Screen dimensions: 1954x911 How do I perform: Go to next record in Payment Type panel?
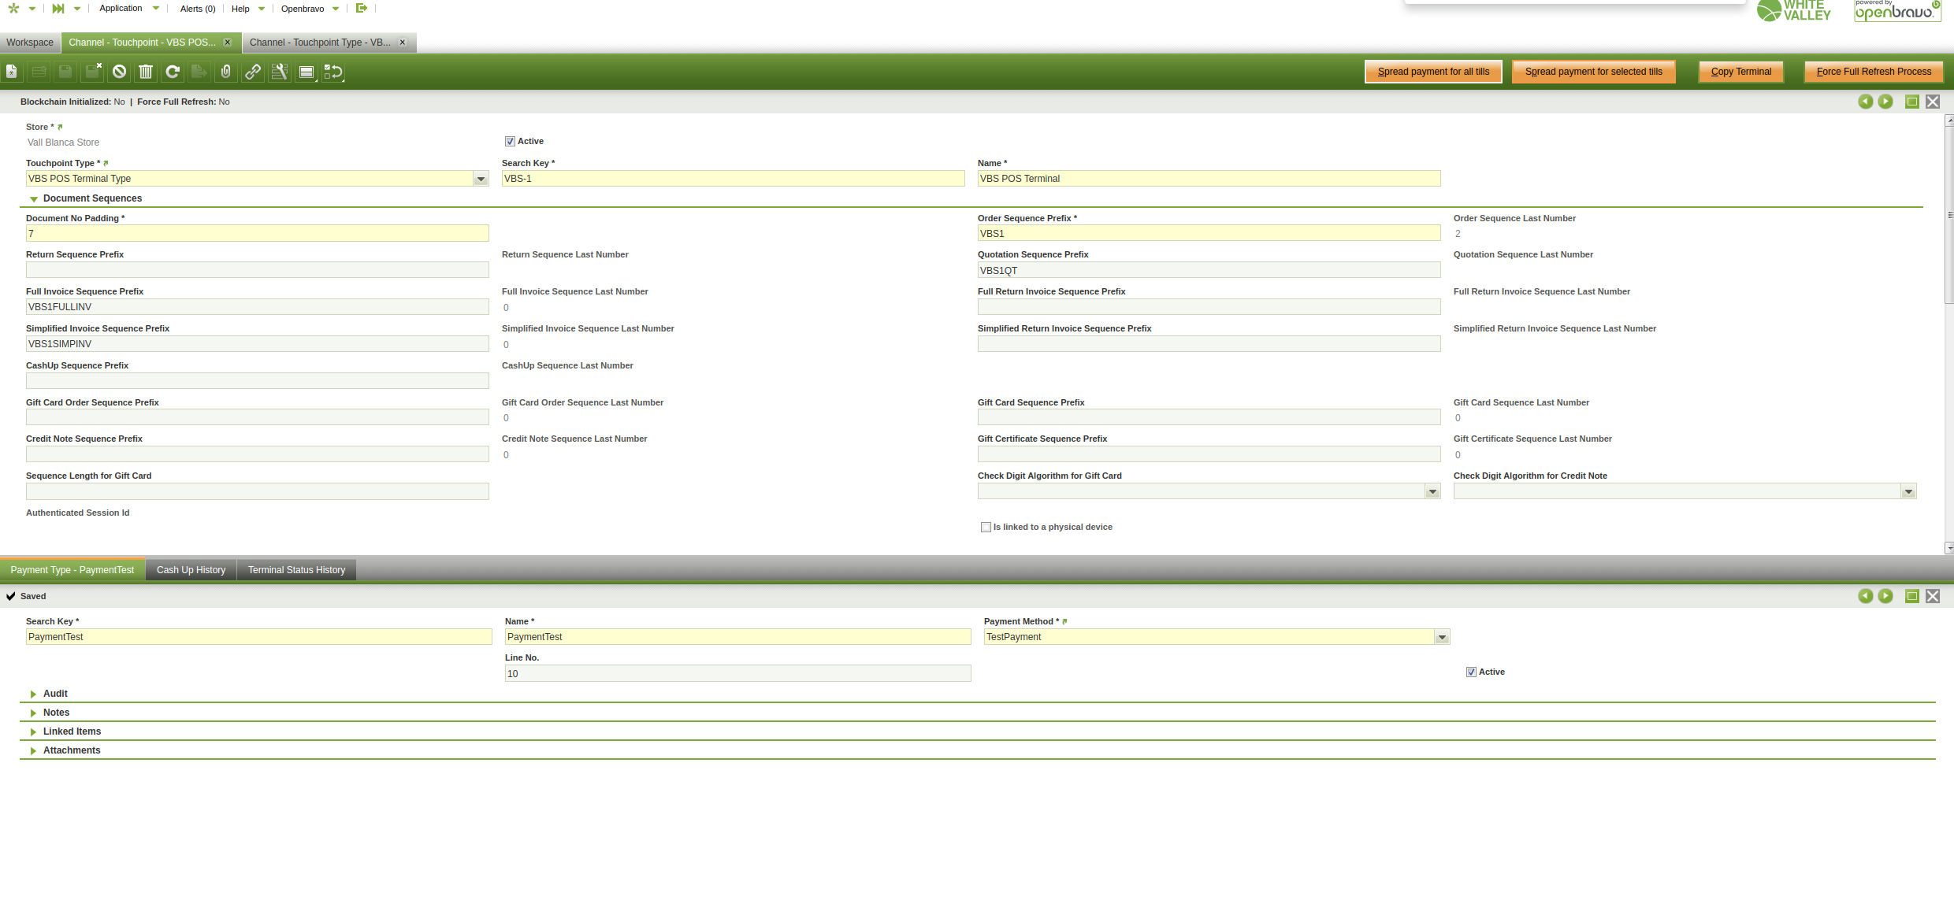click(1885, 596)
